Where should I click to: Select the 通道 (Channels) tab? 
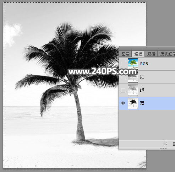pos(138,54)
